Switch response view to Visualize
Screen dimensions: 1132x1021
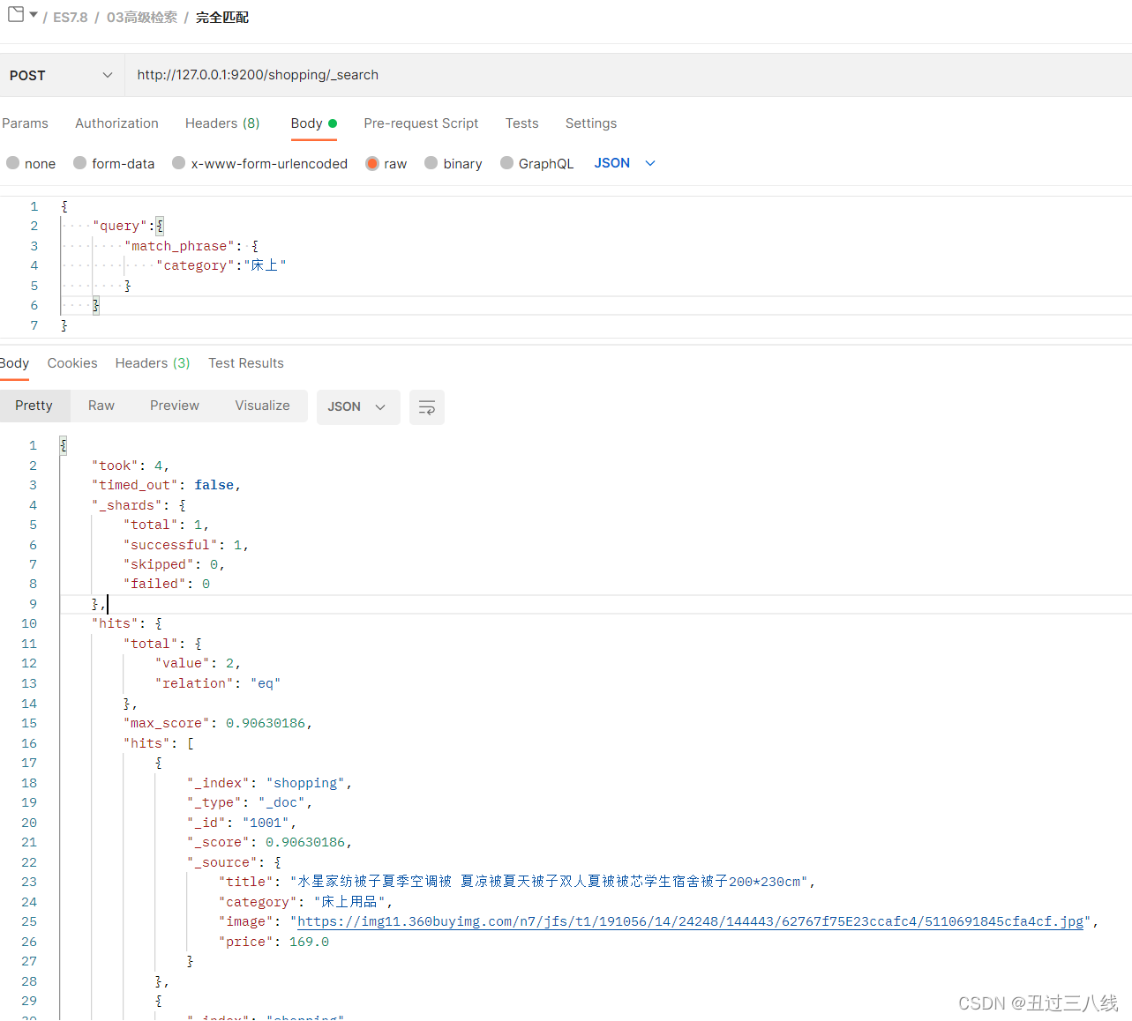[262, 406]
